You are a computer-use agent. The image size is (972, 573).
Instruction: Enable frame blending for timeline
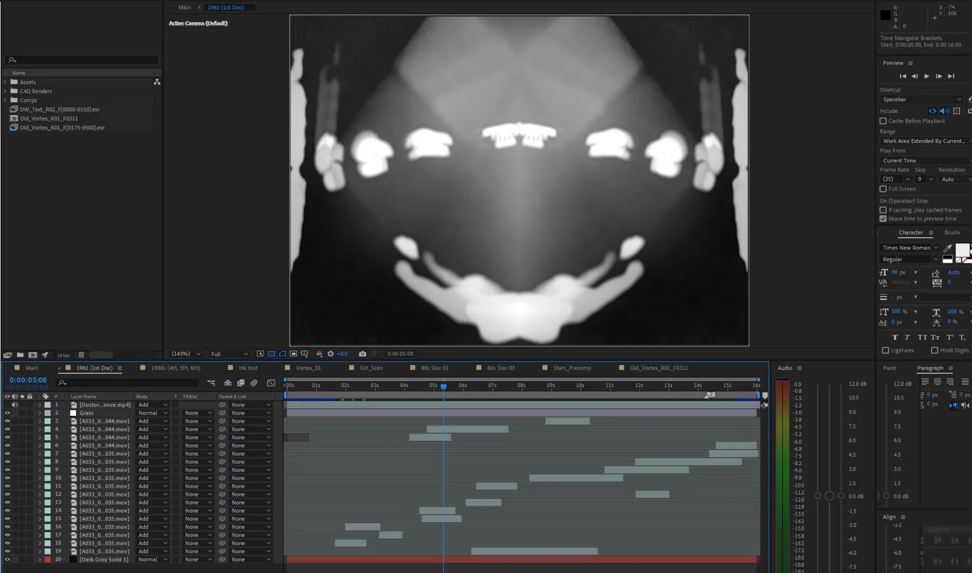[241, 383]
